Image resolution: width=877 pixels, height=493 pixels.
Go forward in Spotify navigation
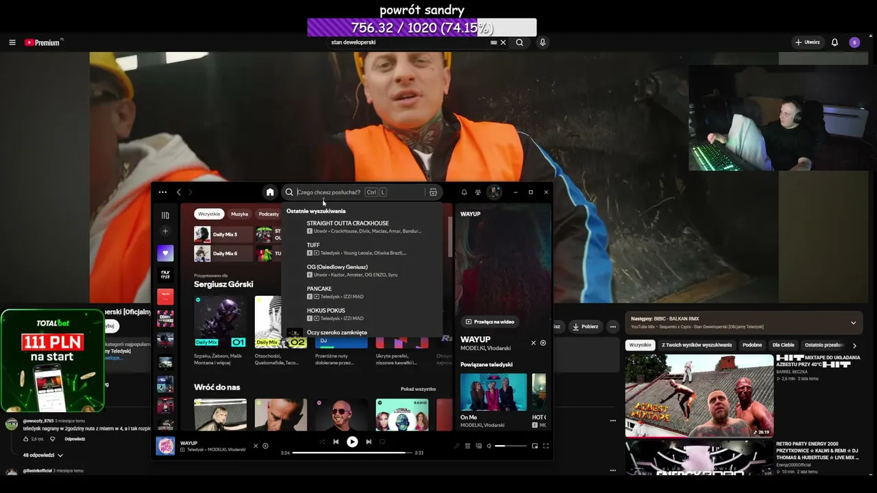(x=190, y=192)
